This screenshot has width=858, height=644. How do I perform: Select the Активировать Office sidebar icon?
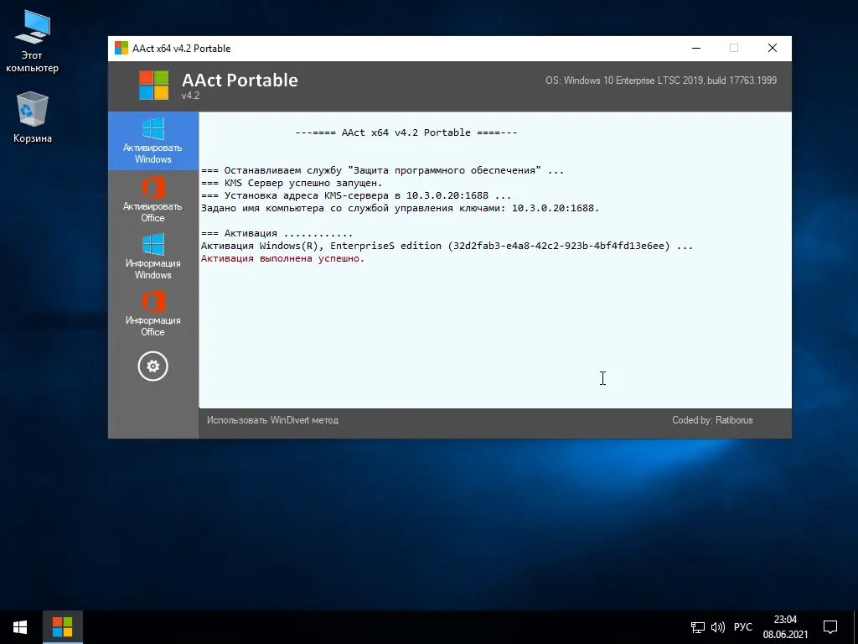[152, 199]
